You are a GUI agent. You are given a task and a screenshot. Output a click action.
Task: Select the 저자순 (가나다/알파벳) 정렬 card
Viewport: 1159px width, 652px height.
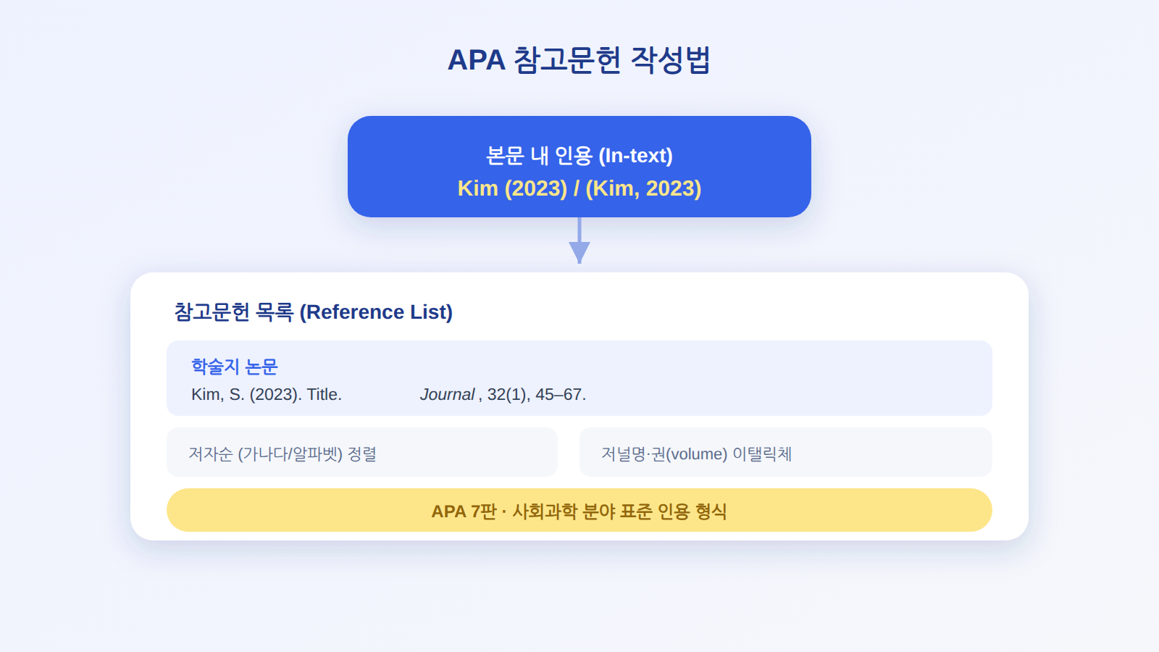(362, 452)
